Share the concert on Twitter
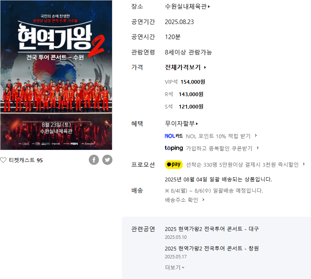The height and width of the screenshot is (279, 311). click(107, 160)
